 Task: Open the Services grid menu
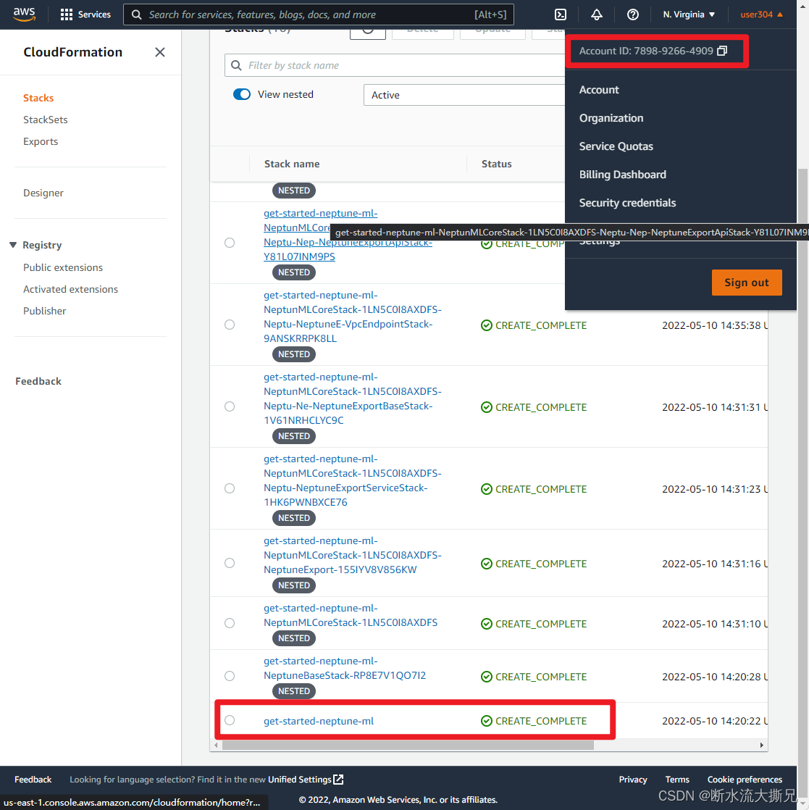85,14
